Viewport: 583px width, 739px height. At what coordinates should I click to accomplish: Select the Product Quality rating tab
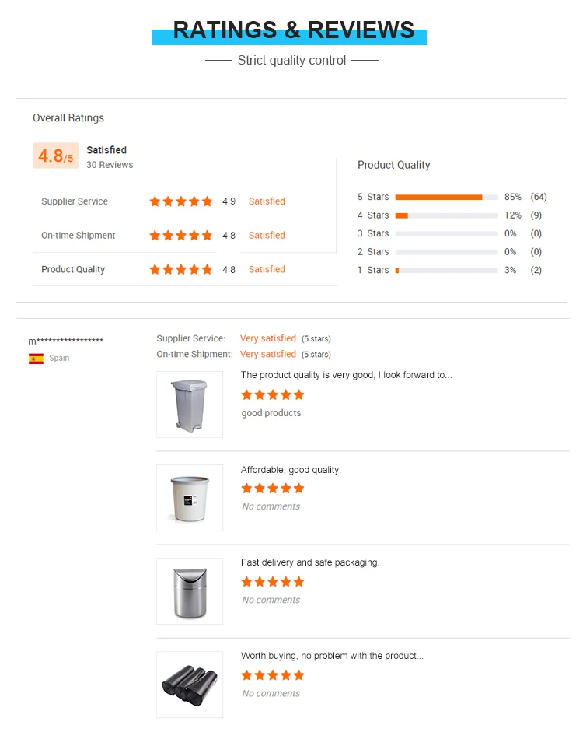tap(73, 270)
